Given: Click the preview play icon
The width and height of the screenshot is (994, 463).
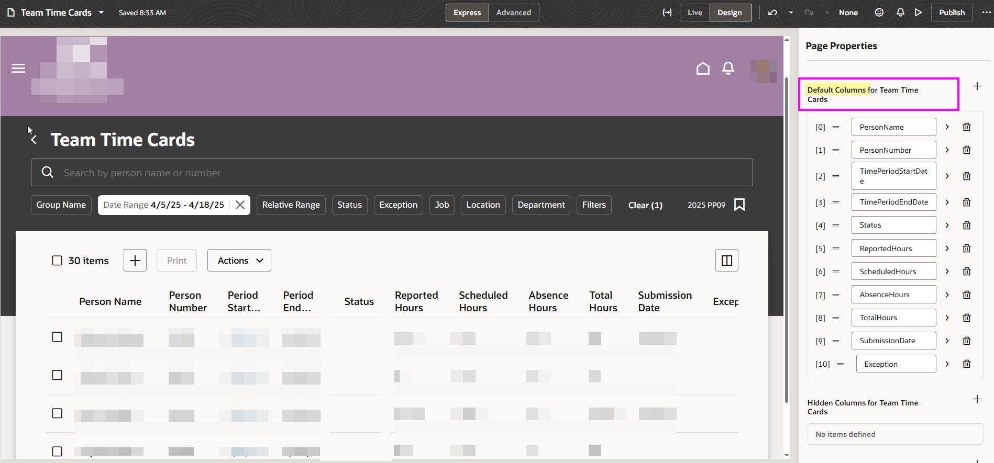Looking at the screenshot, I should pyautogui.click(x=918, y=13).
